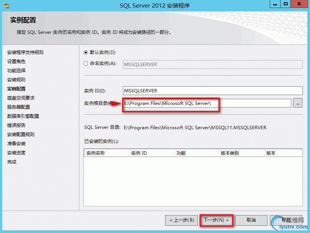Minimize the SQL Server 2012 setup window
This screenshot has height=233, width=310.
pos(275,4)
